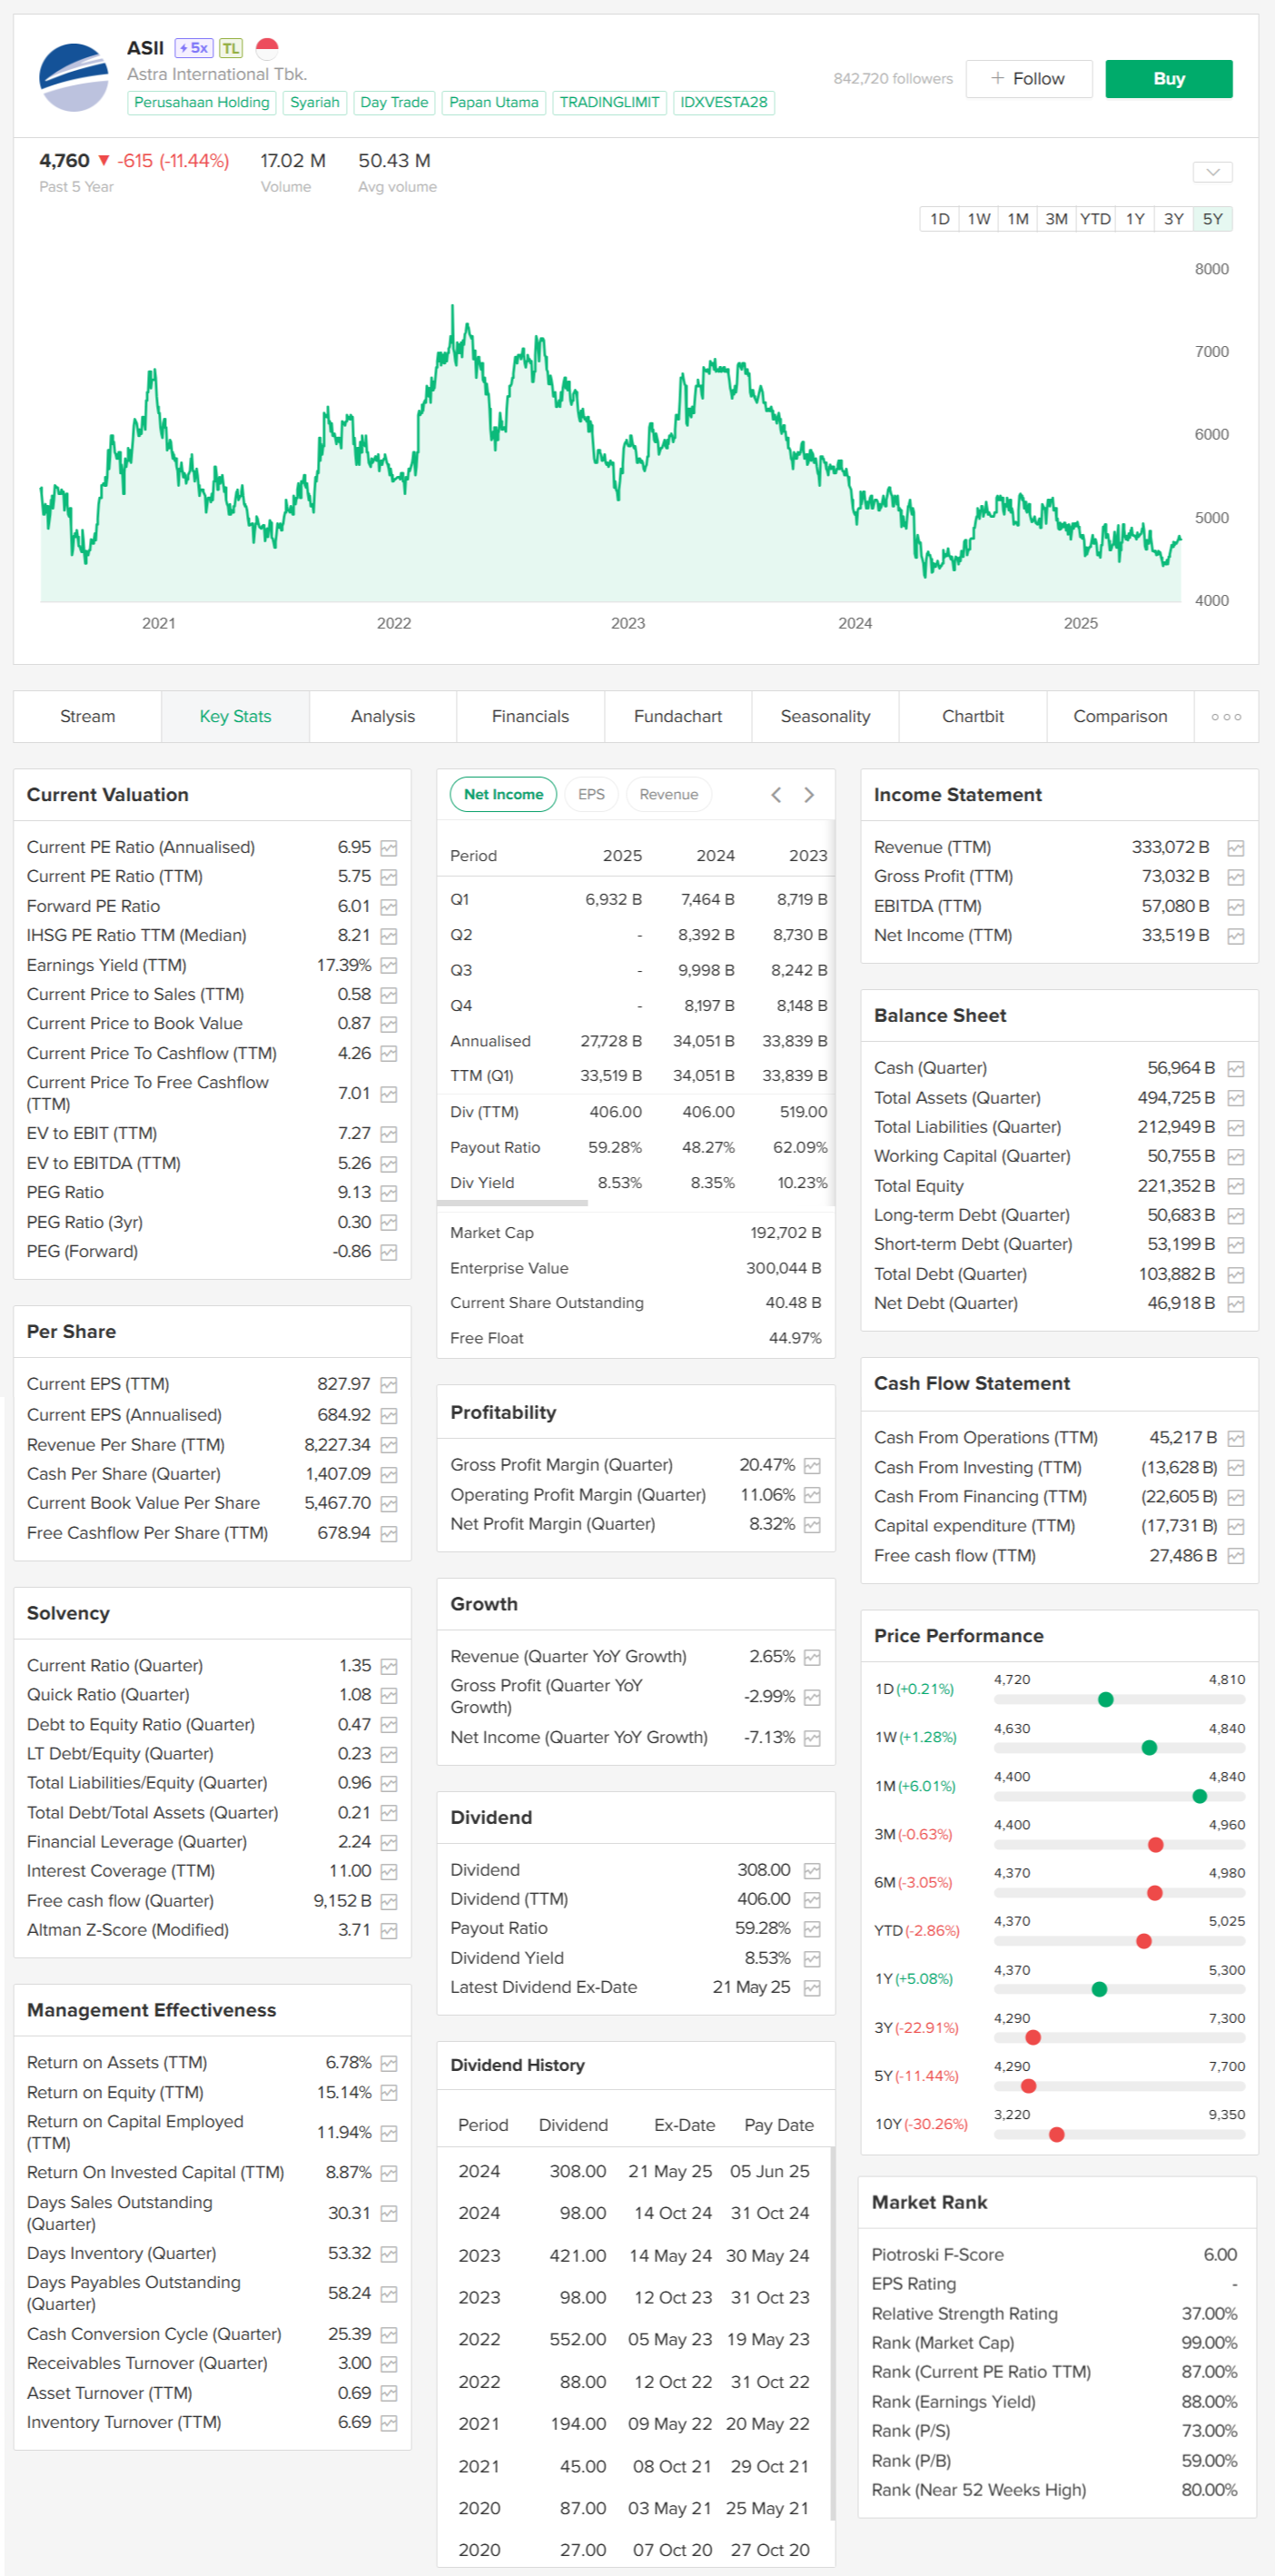Click the Day Trade tag
This screenshot has width=1275, height=2576.
(x=394, y=103)
